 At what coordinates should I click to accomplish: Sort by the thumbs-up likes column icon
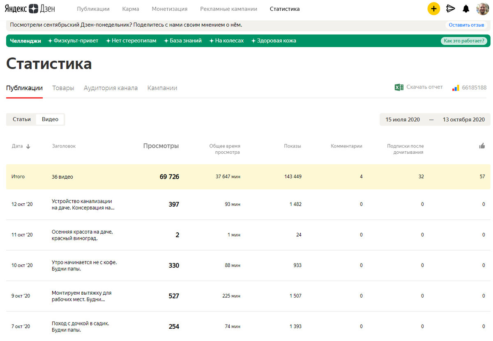point(482,146)
